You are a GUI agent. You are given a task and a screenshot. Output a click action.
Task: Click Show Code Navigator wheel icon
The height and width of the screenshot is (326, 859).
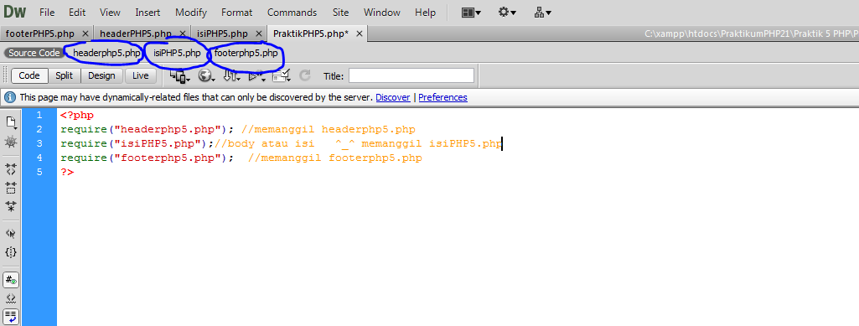tap(10, 142)
